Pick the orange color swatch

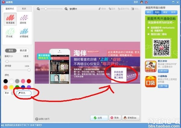[x=5, y=87]
